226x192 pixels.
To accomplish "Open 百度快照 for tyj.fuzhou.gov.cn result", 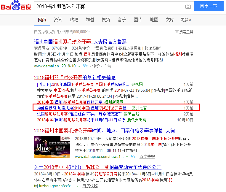I will click(x=90, y=186).
